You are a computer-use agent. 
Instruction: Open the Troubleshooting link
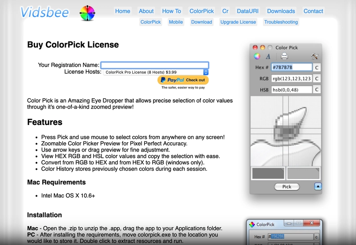tap(281, 22)
